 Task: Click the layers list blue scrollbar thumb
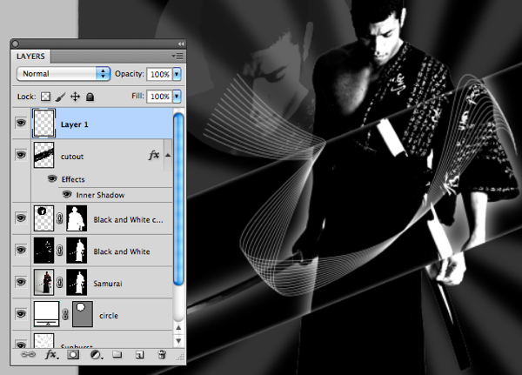[178, 199]
